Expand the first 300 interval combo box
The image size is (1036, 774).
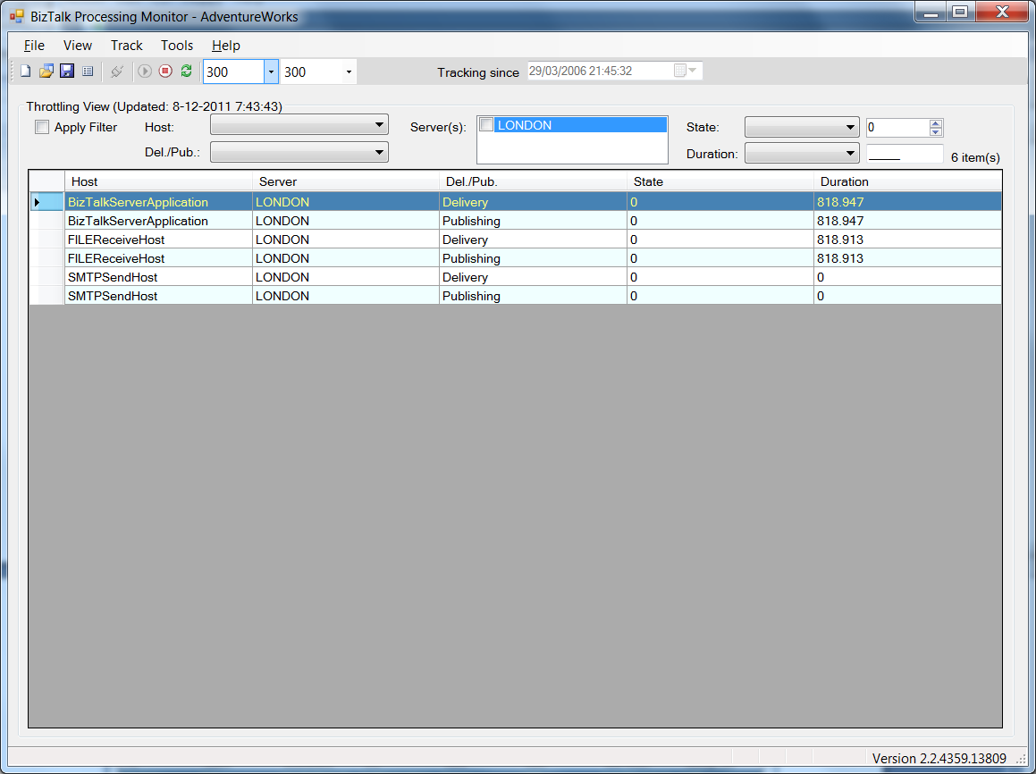[271, 72]
